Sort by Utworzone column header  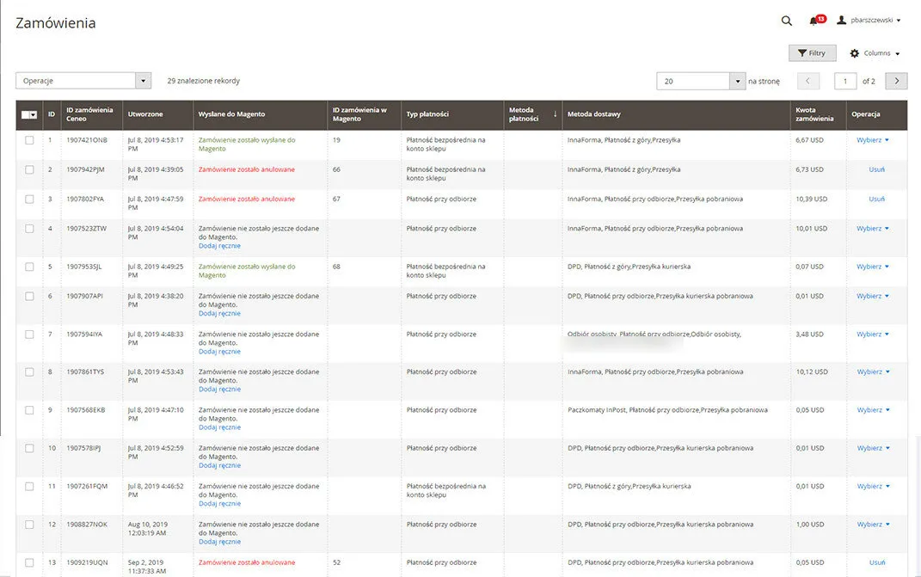click(x=157, y=114)
